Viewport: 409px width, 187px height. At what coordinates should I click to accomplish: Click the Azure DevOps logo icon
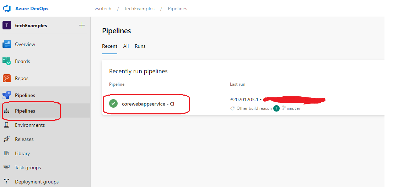6,8
